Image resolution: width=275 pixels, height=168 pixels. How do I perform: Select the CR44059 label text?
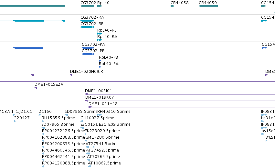click(x=208, y=3)
